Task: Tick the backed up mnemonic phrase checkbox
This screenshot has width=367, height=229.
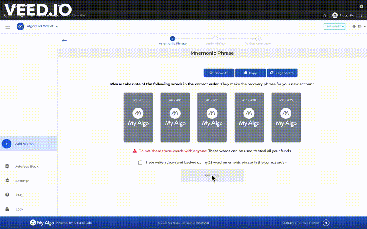Action: coord(140,163)
